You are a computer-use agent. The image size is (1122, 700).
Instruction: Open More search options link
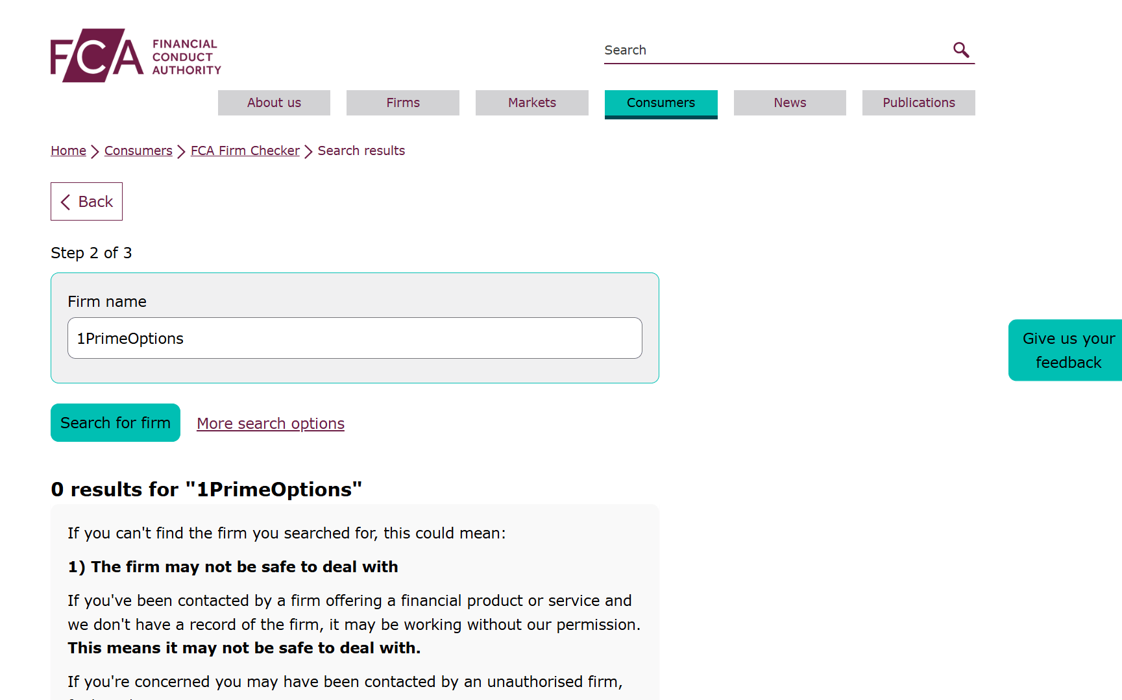[271, 424]
